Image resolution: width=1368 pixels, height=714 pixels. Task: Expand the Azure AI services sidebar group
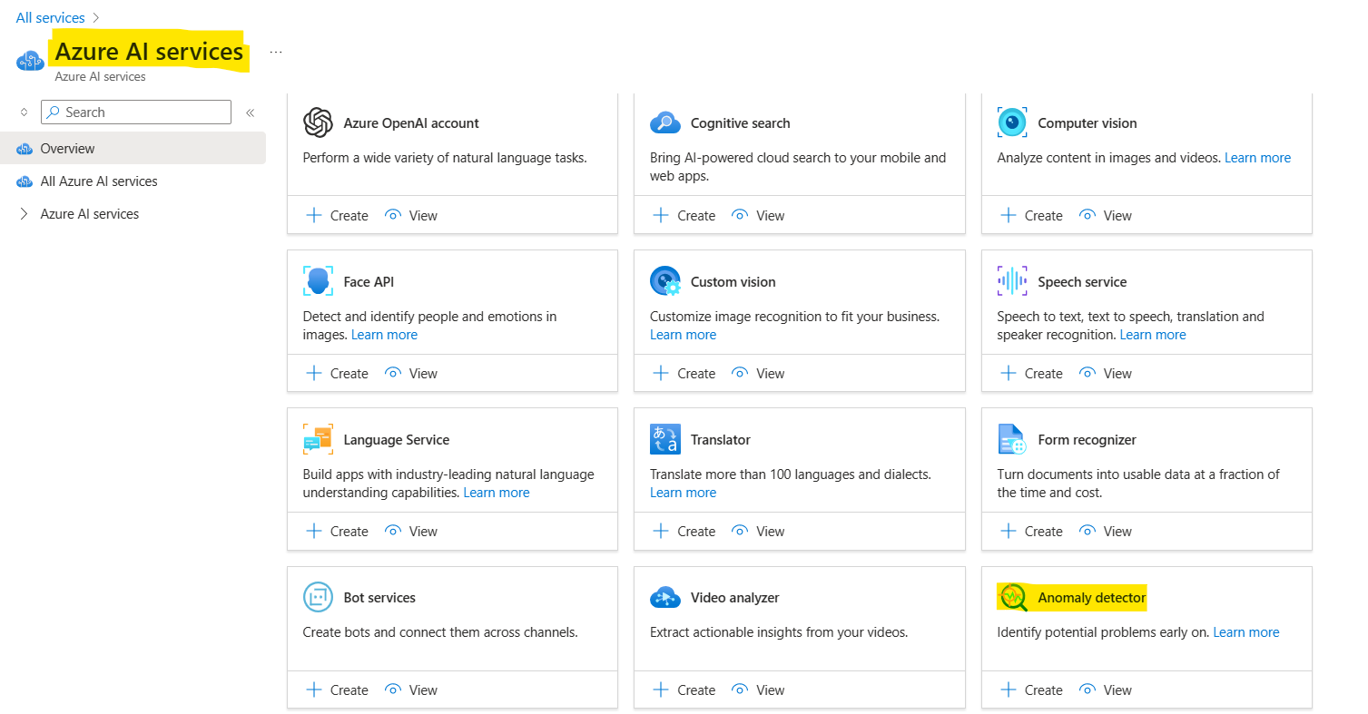(24, 214)
